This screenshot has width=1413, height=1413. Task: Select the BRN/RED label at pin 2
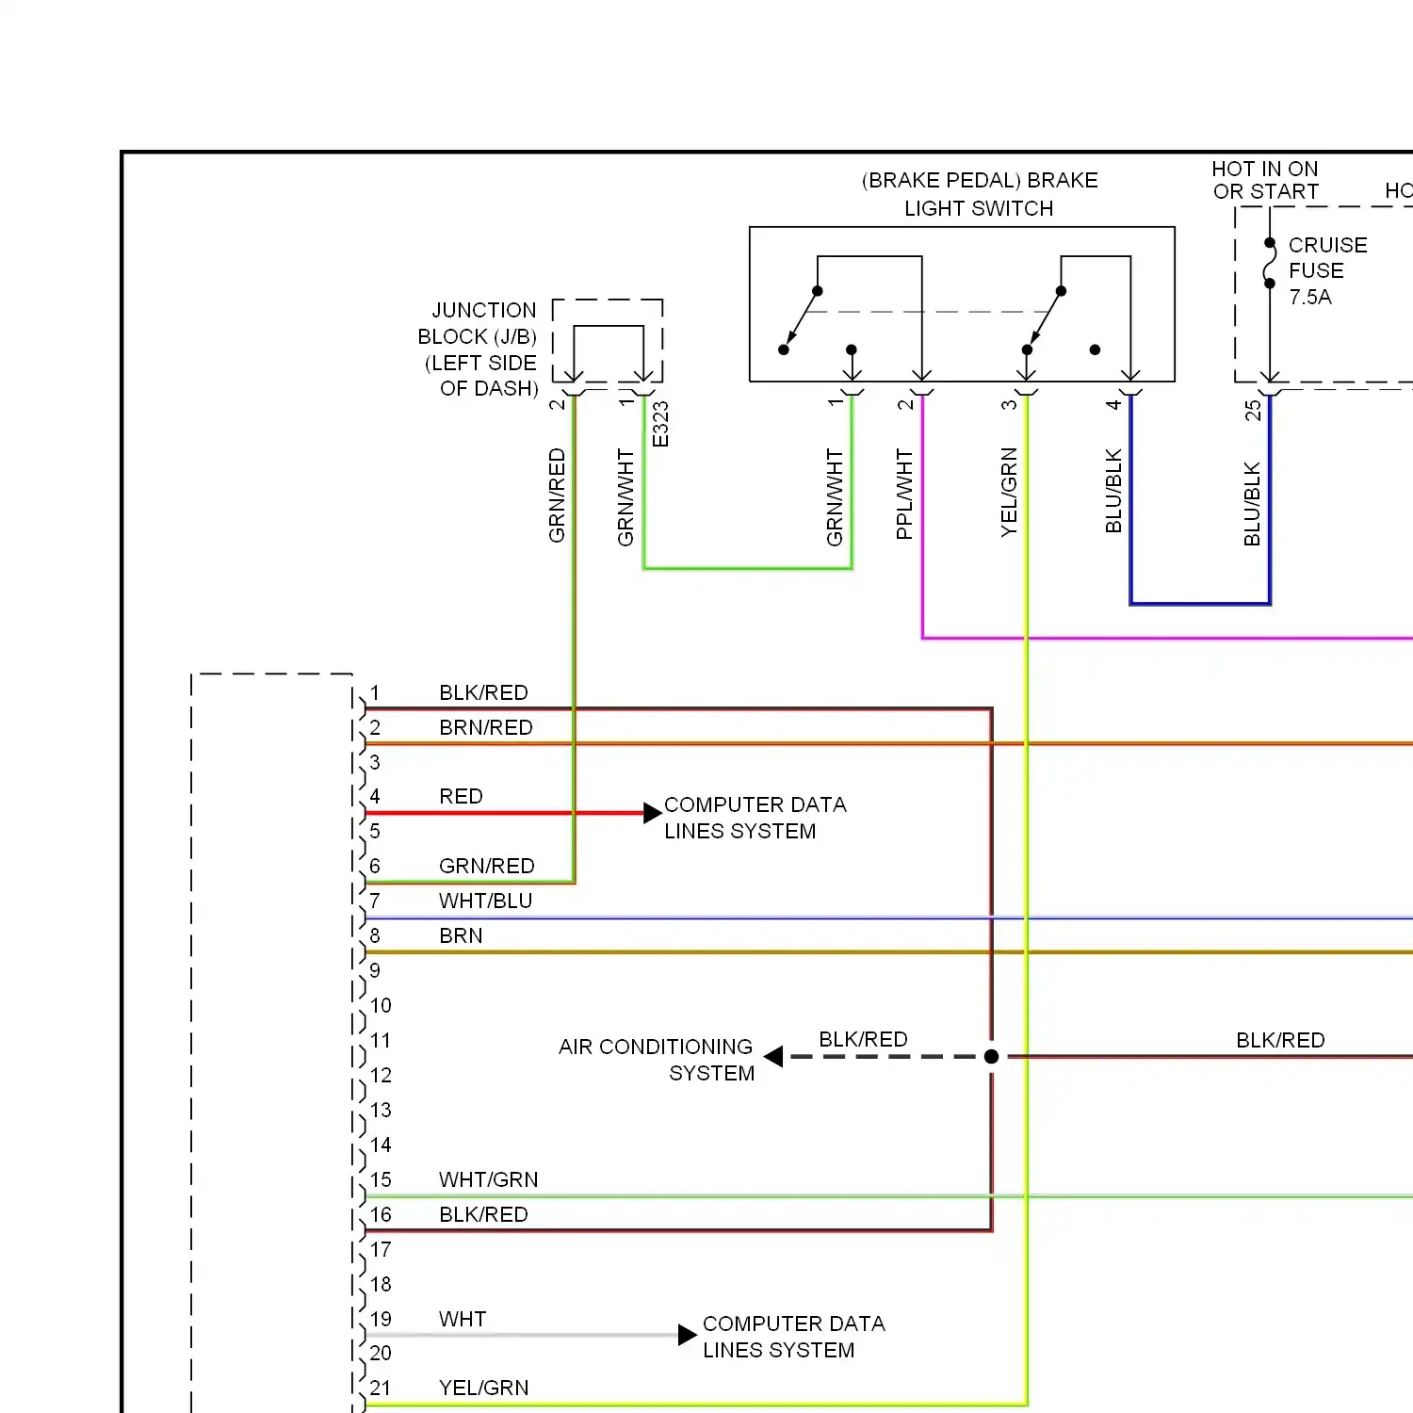[x=486, y=727]
